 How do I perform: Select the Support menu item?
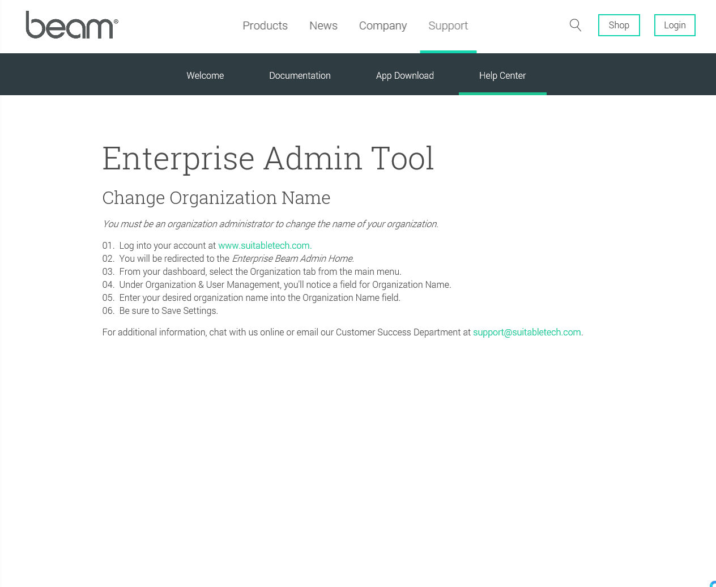(448, 25)
